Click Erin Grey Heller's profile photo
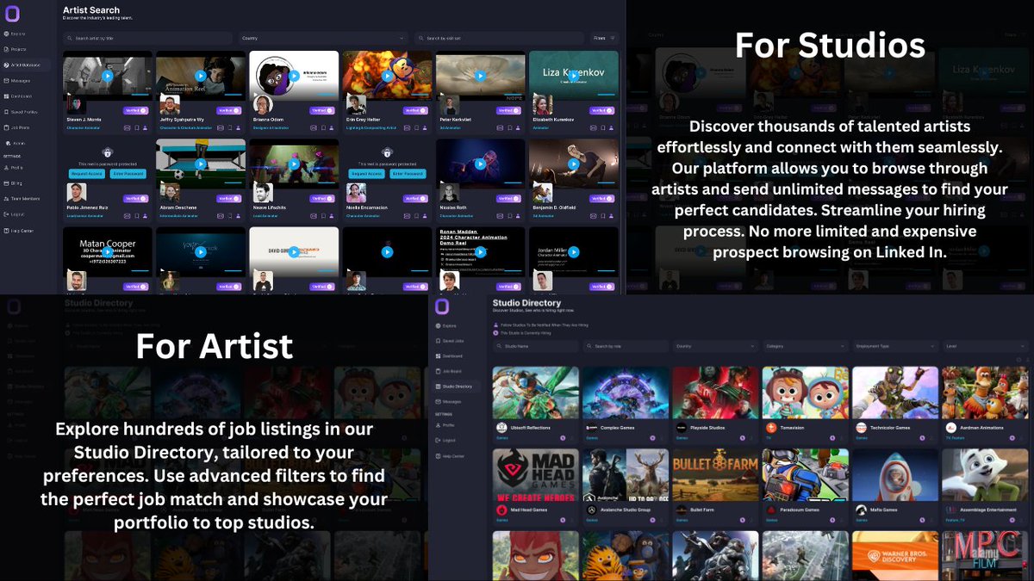Screen dimensions: 1034x581 click(x=356, y=105)
